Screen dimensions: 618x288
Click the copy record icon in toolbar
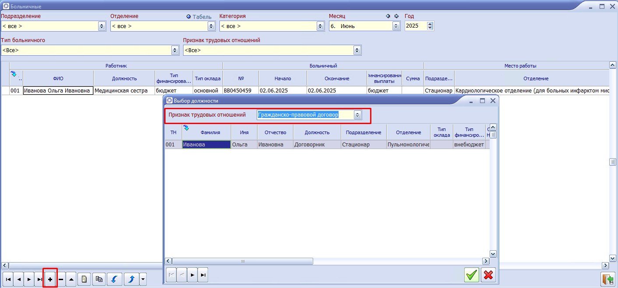click(x=99, y=279)
